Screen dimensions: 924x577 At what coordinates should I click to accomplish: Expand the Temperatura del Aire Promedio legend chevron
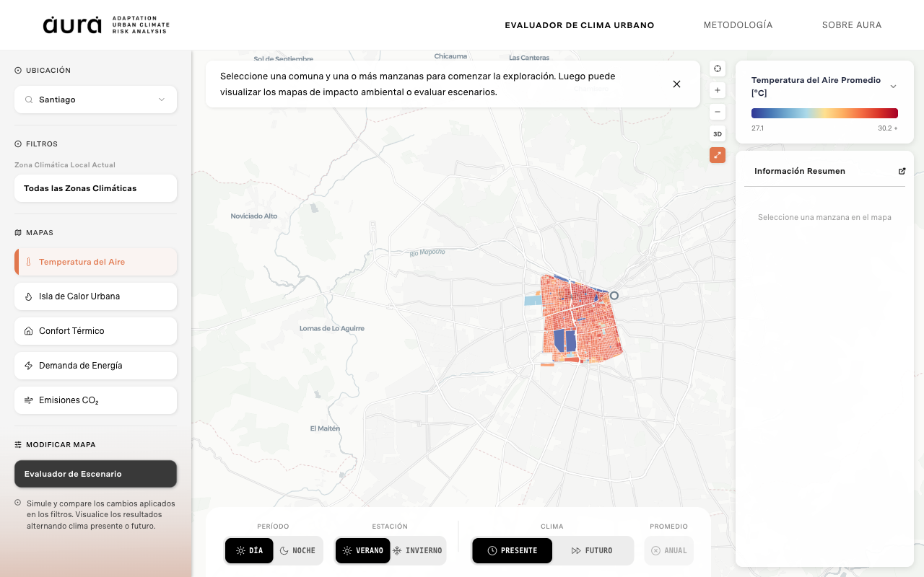pyautogui.click(x=893, y=87)
